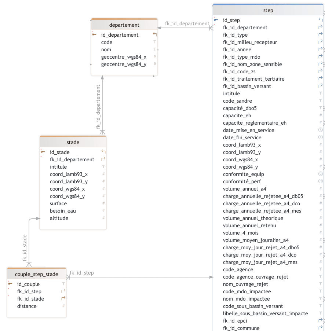Click the horizontal fk_id_departement relation label near step
This screenshot has width=325, height=331.
point(187,23)
